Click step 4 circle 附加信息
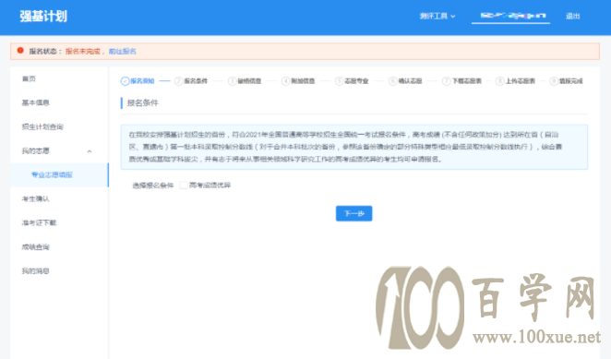 285,81
